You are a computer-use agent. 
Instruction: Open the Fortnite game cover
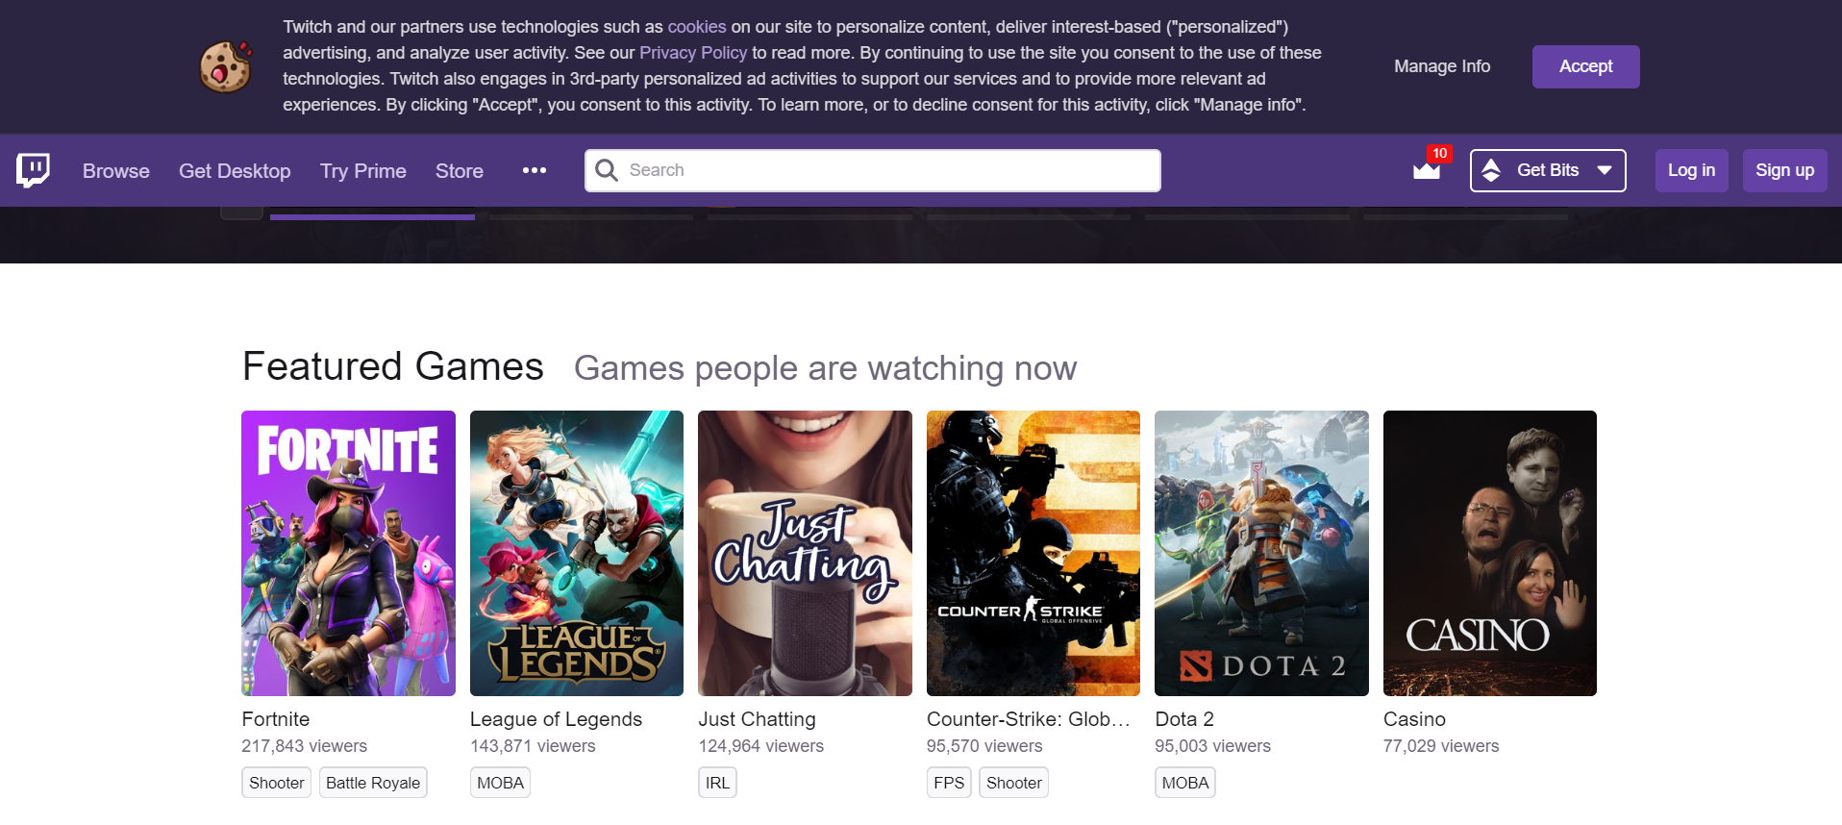point(348,553)
